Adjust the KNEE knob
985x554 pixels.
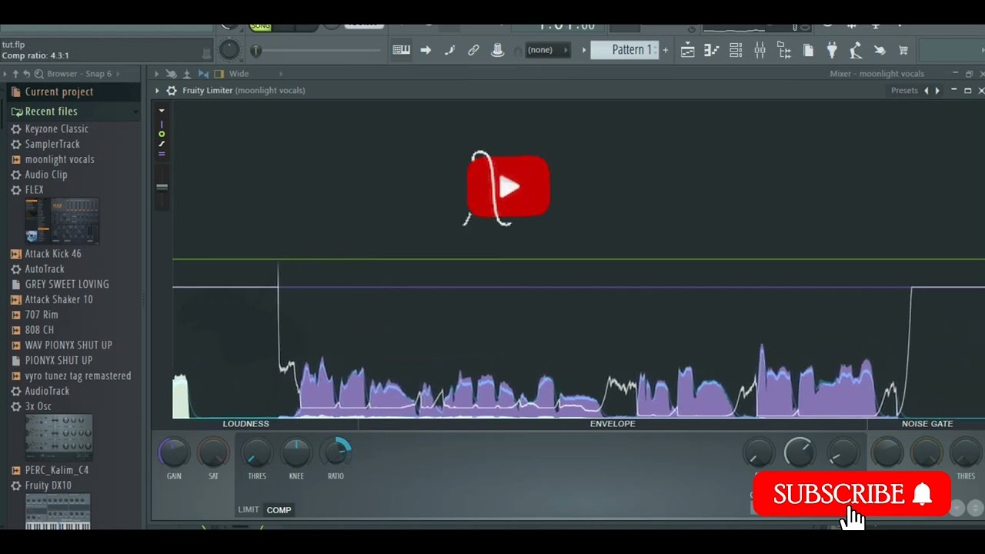click(x=296, y=452)
